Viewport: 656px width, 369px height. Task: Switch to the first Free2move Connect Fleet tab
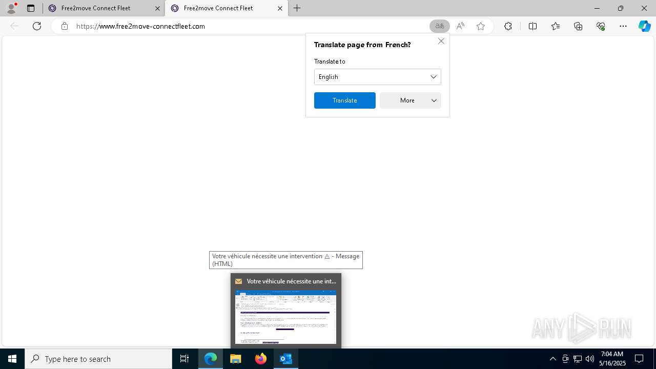pyautogui.click(x=104, y=8)
